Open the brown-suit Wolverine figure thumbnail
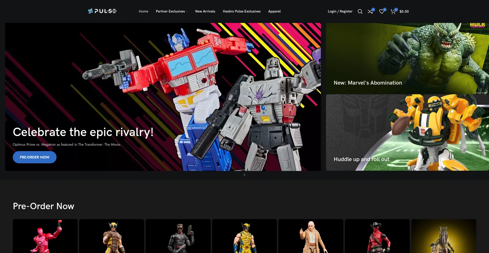Image resolution: width=489 pixels, height=253 pixels. click(112, 236)
